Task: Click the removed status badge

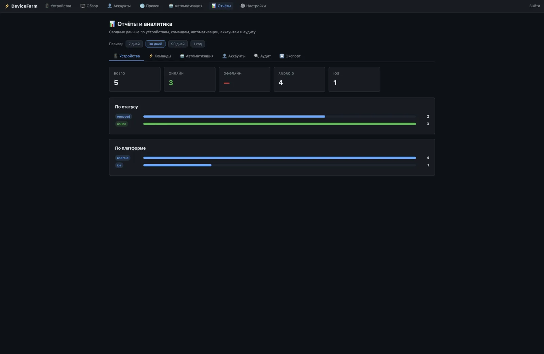Action: pyautogui.click(x=123, y=117)
